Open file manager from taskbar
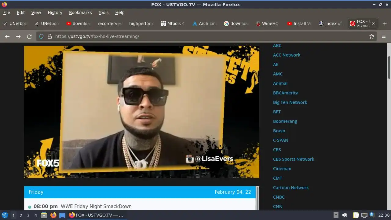Viewport: 391px width, 220px height. 44,215
